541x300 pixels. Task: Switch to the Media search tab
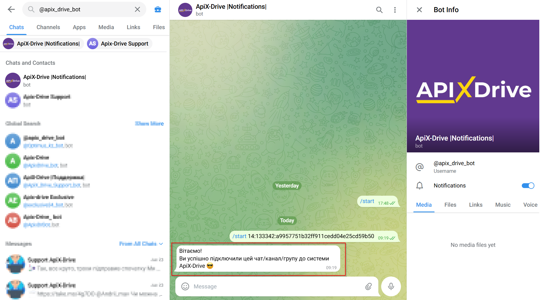pos(106,27)
